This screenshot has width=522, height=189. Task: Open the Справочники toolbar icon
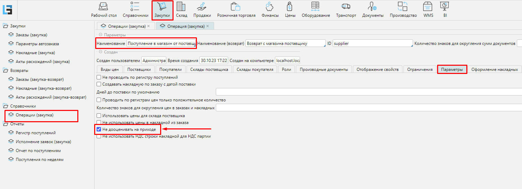[135, 7]
